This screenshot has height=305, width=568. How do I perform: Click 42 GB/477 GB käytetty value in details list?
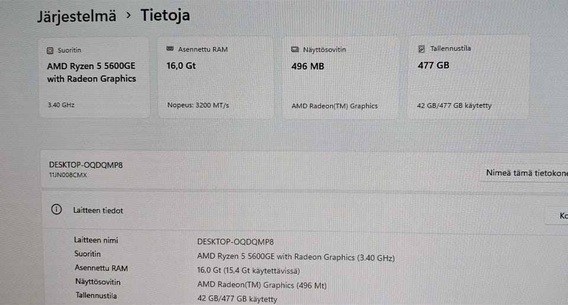[237, 299]
